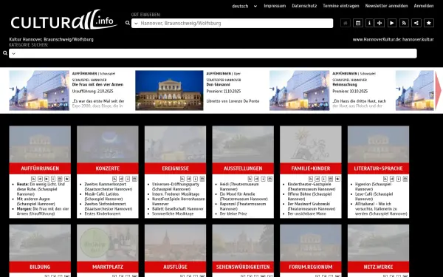Click play icon on Aufführungen card
The image size is (443, 277).
(47, 179)
